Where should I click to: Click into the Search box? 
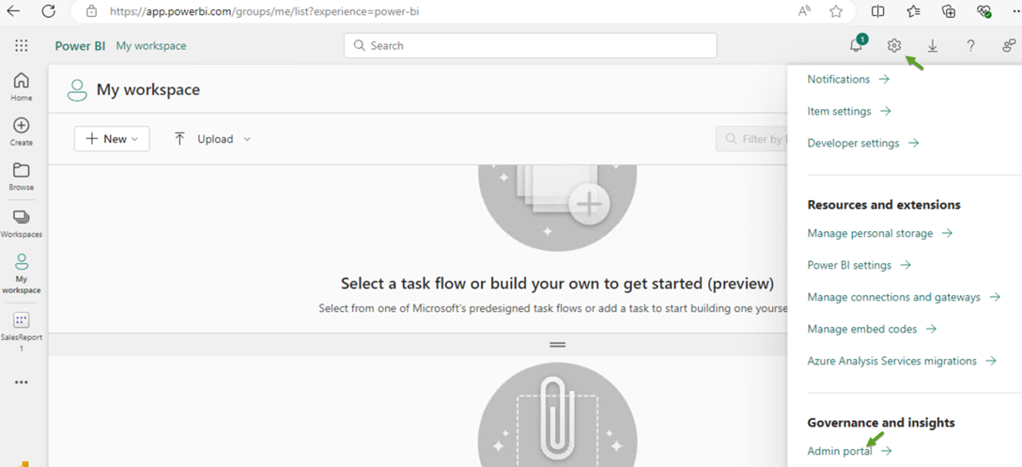[x=531, y=46]
